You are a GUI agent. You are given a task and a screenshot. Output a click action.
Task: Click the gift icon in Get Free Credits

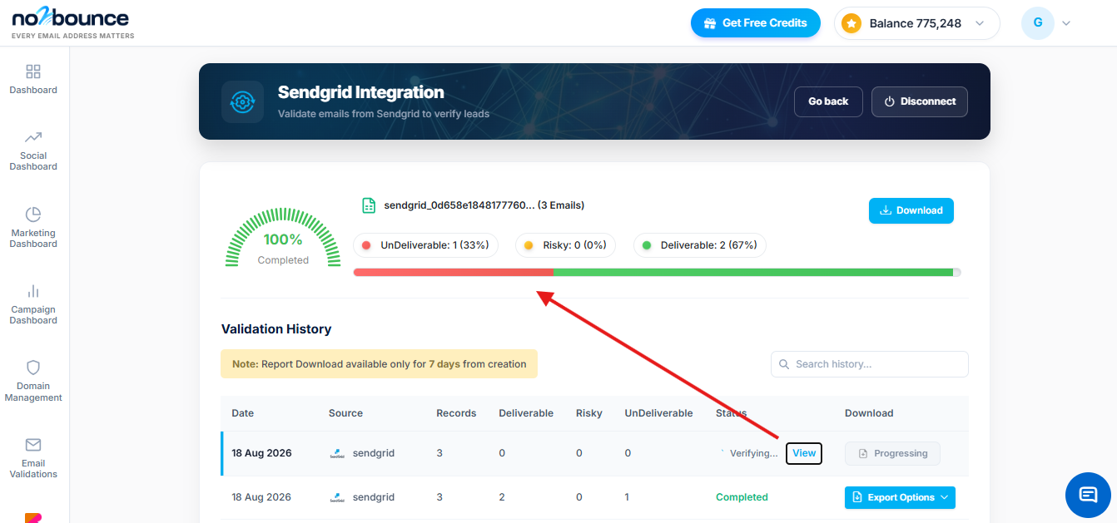[x=710, y=23]
